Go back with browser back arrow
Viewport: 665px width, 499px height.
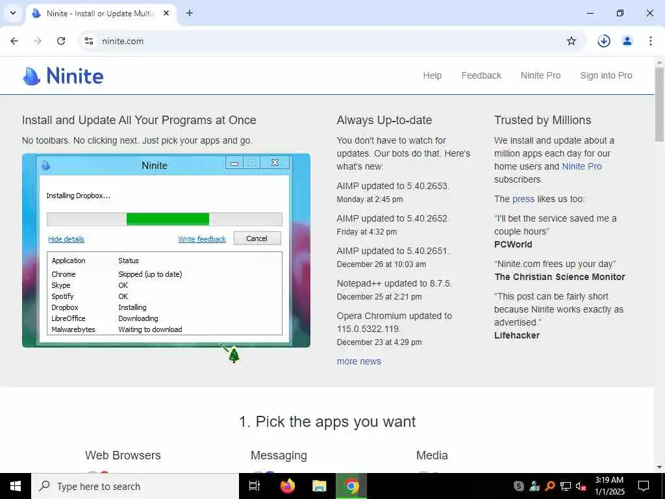point(14,41)
